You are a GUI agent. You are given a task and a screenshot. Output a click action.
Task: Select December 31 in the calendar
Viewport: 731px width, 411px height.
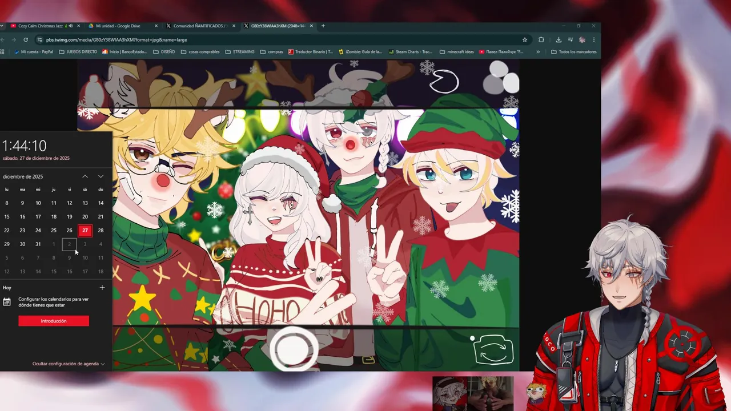[x=38, y=244]
